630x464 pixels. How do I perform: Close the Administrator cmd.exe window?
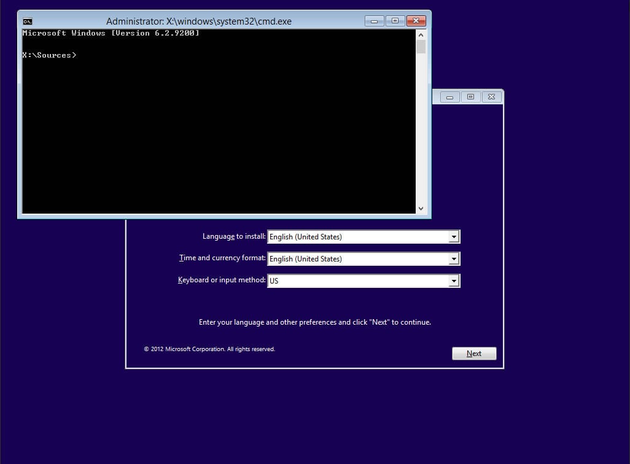coord(416,20)
